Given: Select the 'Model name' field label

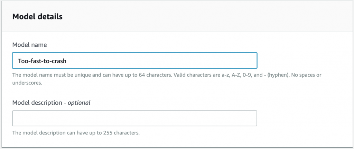Looking at the screenshot, I should [30, 45].
